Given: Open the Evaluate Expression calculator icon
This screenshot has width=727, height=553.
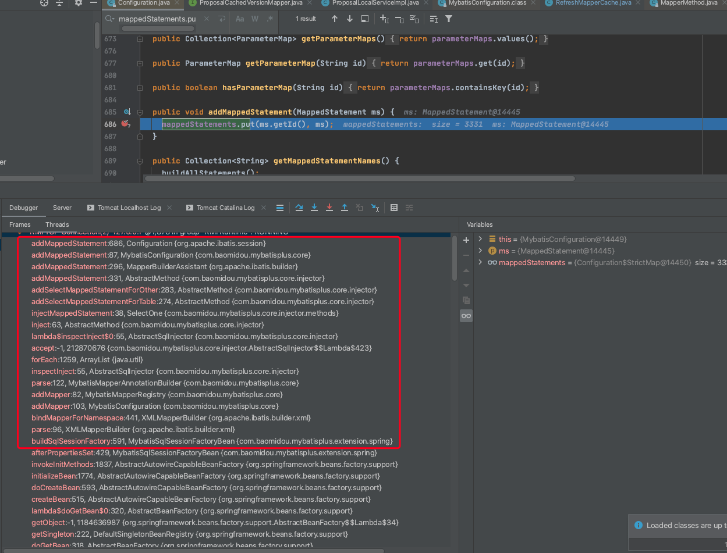Looking at the screenshot, I should (394, 208).
